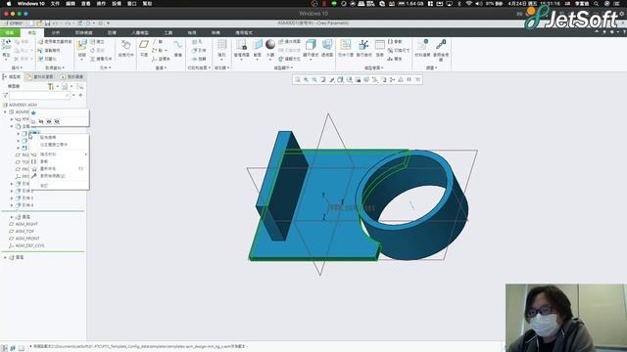Click the Appearance (外觀) sphere icon
The image size is (627, 352).
[x=270, y=45]
